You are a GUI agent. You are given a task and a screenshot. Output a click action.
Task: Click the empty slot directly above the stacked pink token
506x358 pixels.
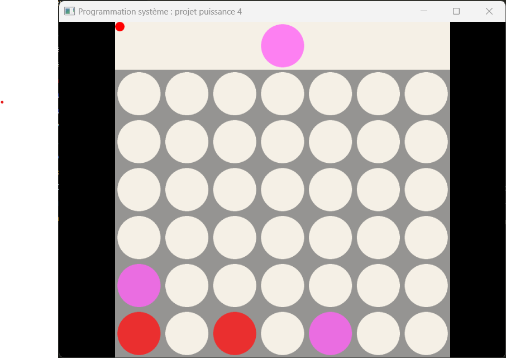pos(139,238)
